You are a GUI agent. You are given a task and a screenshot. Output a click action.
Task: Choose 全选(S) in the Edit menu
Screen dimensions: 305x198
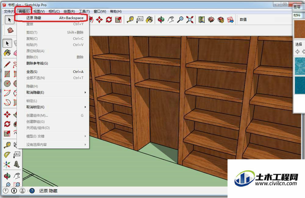coord(53,72)
